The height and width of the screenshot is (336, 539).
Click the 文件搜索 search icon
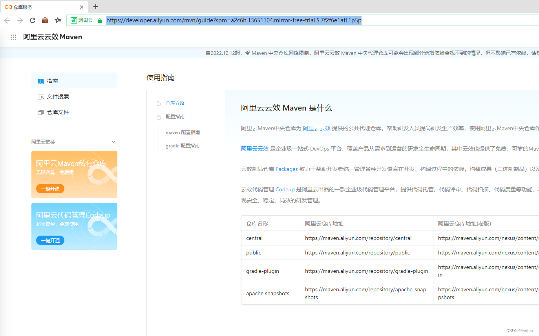click(x=41, y=97)
